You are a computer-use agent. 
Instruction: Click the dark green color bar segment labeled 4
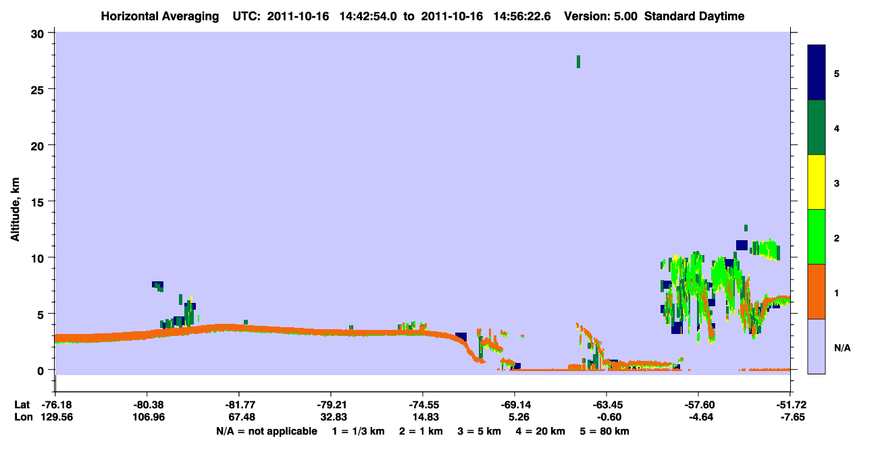click(x=817, y=128)
